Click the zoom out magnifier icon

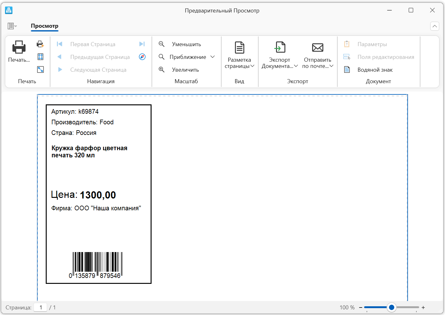coord(162,44)
